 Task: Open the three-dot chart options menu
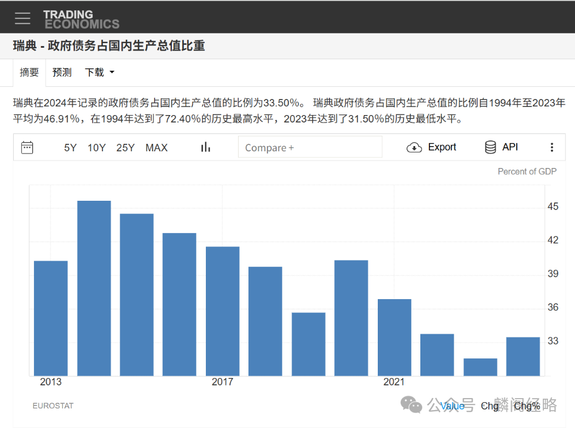pyautogui.click(x=552, y=147)
